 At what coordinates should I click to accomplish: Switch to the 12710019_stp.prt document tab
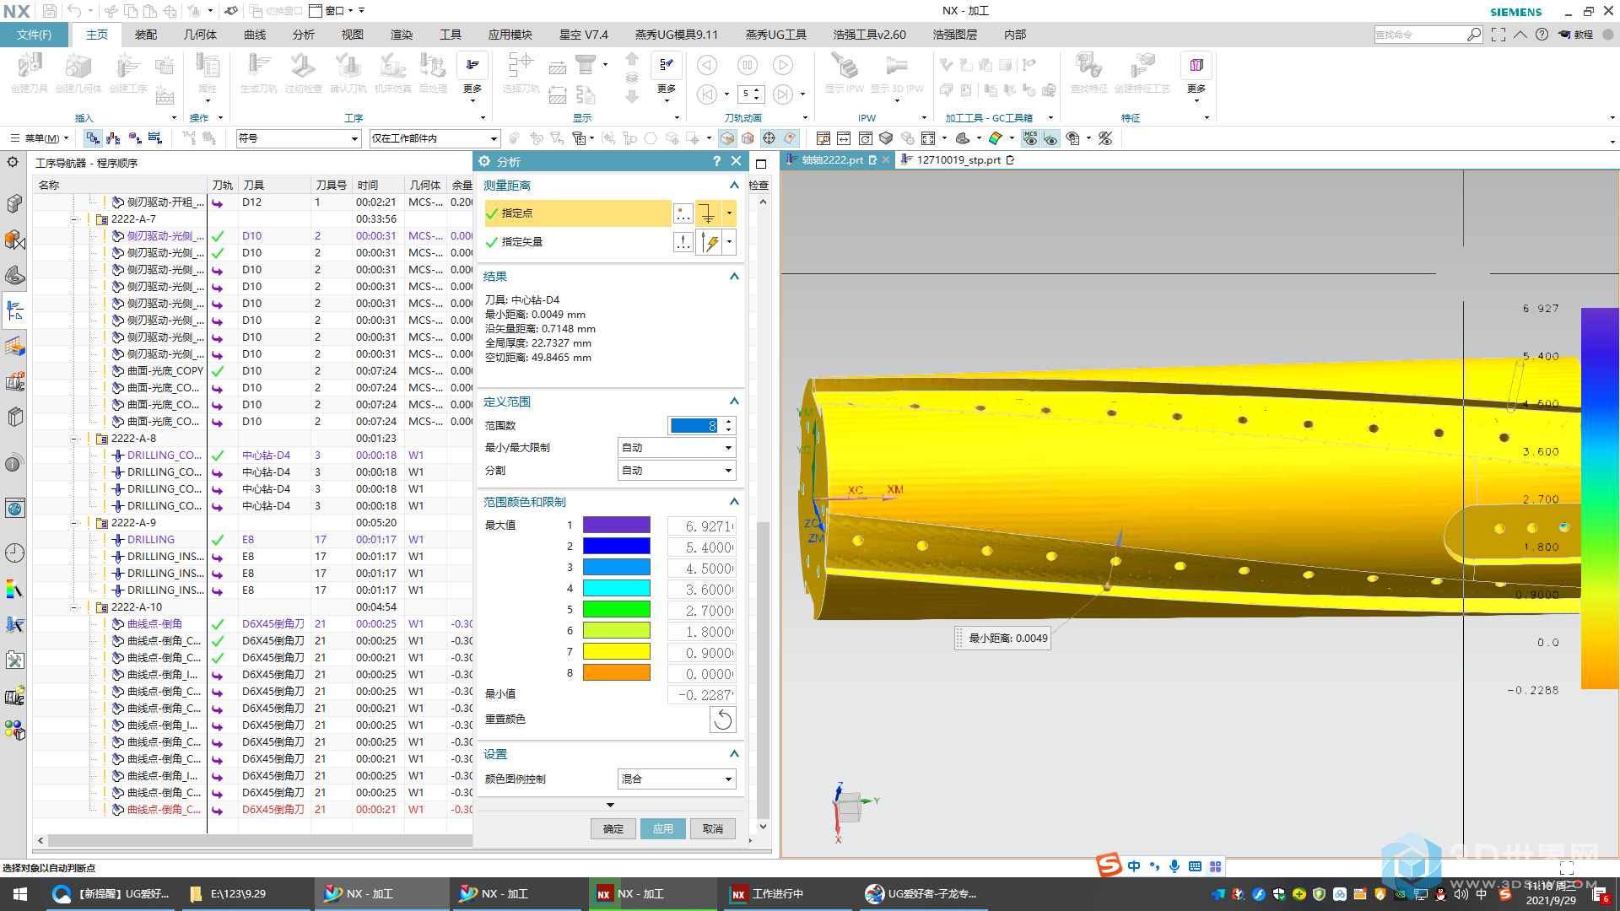click(958, 160)
